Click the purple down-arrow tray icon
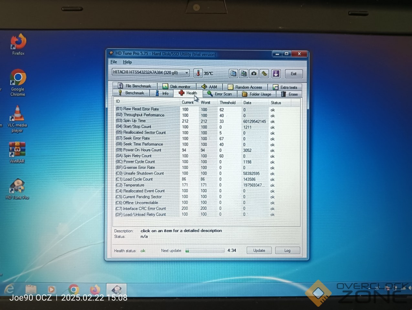Image resolution: width=412 pixels, height=310 pixels. (276, 74)
